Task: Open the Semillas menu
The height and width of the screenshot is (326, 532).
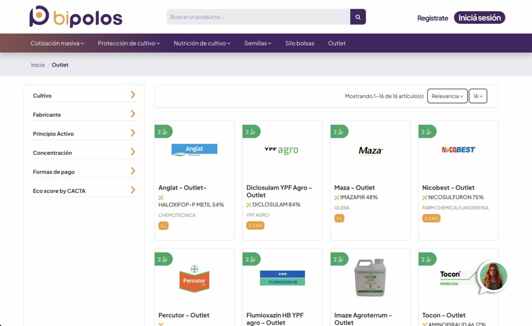Action: [x=258, y=43]
